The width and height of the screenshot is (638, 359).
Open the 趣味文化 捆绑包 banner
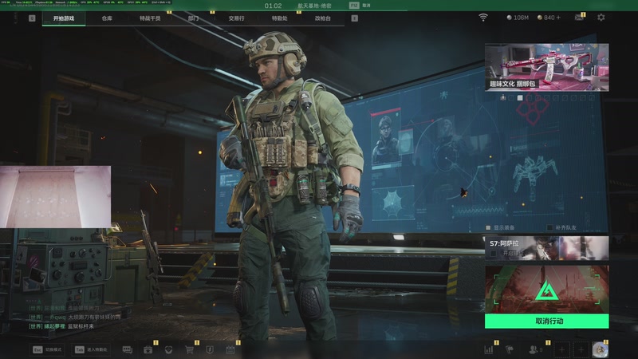[x=547, y=67]
